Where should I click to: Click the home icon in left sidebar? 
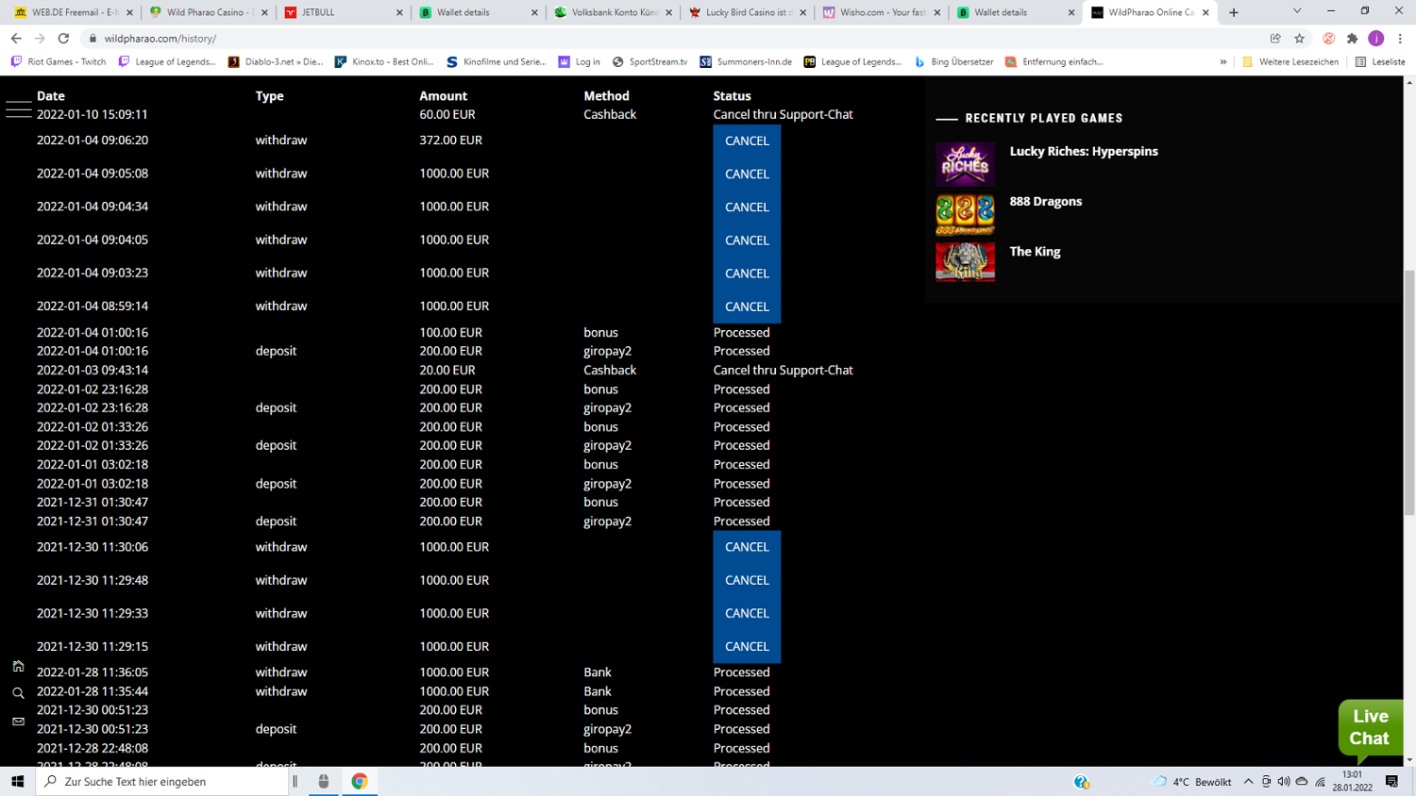18,667
